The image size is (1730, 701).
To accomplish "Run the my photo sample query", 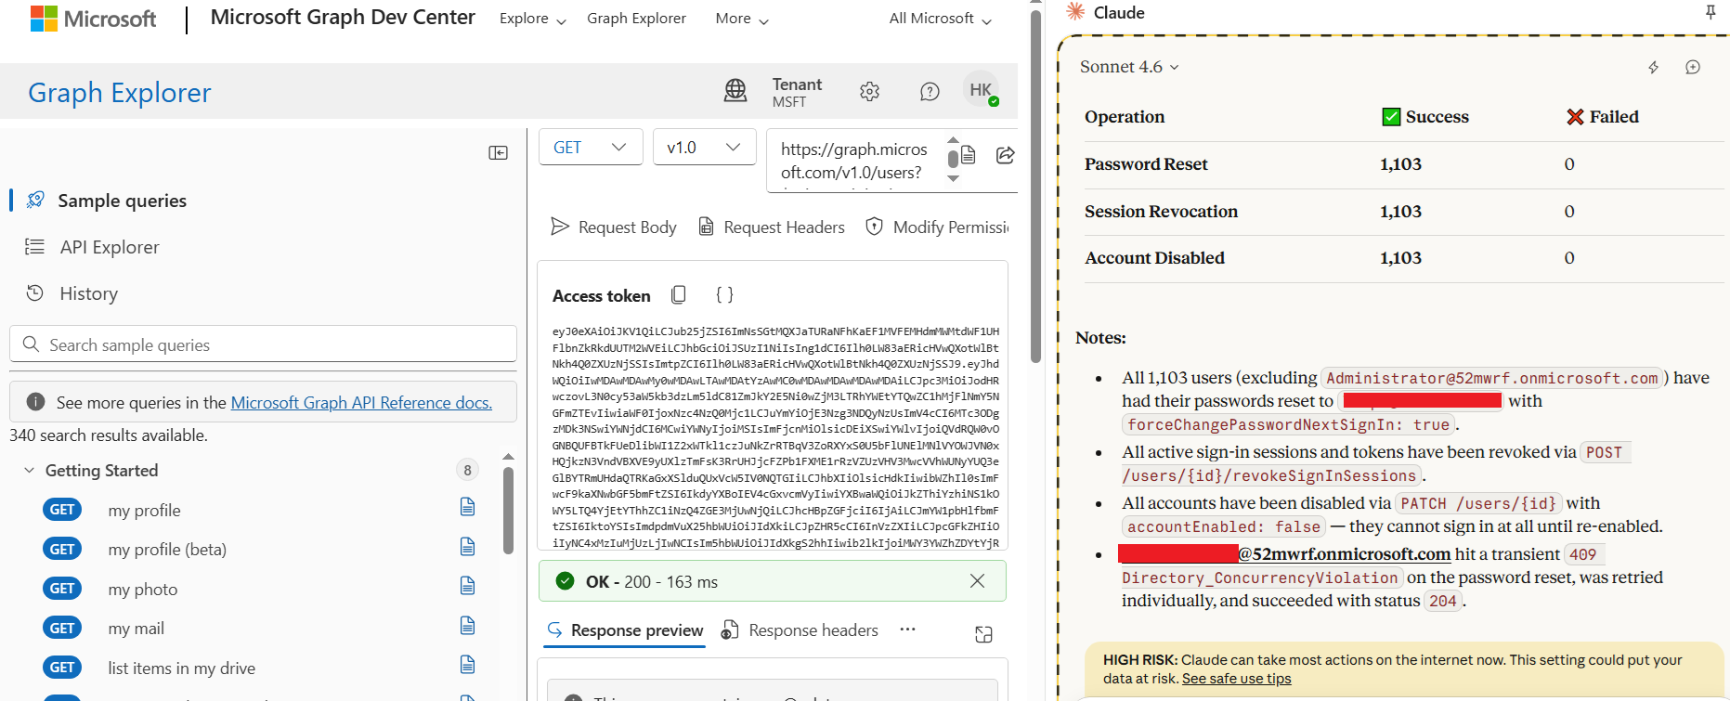I will [142, 589].
